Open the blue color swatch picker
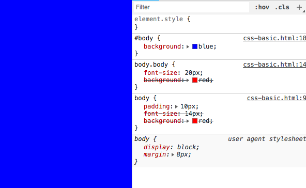The image size is (306, 188). 195,46
